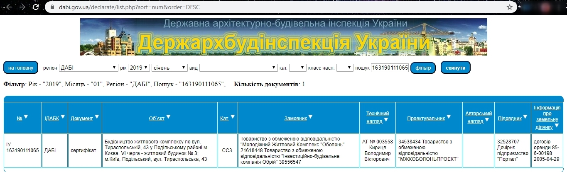Click the sort arrow next to Кат.

(x=233, y=117)
